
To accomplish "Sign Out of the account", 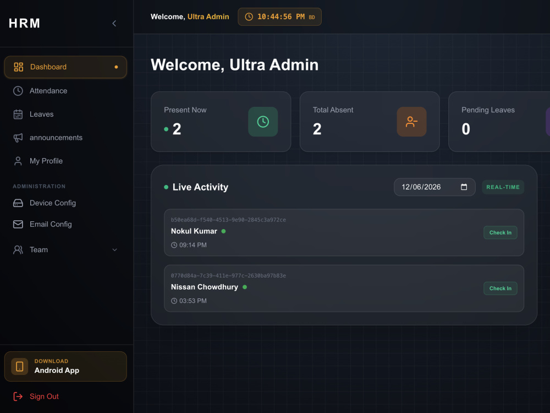I will click(44, 396).
